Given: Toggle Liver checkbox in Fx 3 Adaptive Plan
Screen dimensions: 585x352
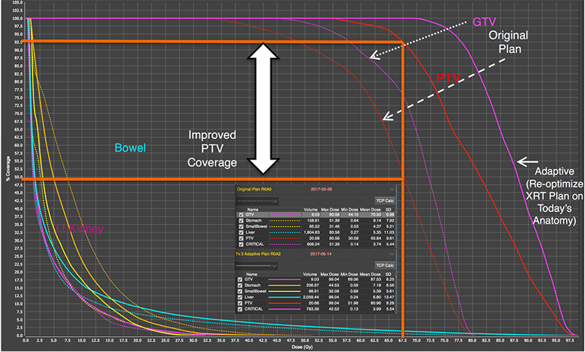Looking at the screenshot, I should (x=240, y=297).
